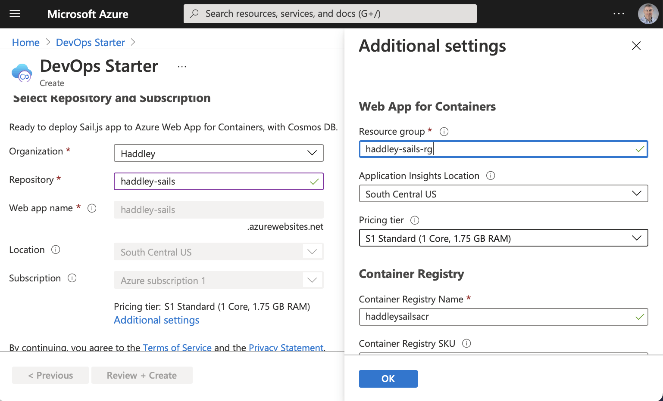The image size is (663, 401).
Task: Open ellipsis menu beside DevOps Starter title
Action: 182,67
